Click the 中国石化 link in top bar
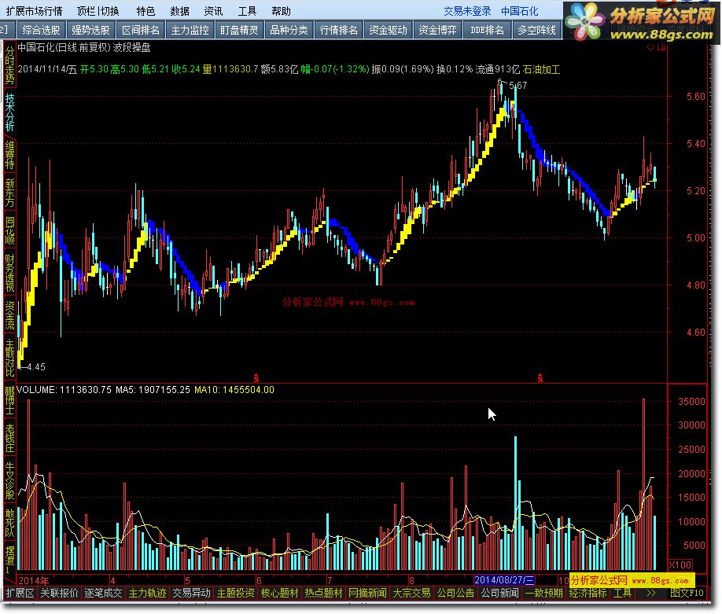Screen dimensions: 722x614 [x=519, y=10]
